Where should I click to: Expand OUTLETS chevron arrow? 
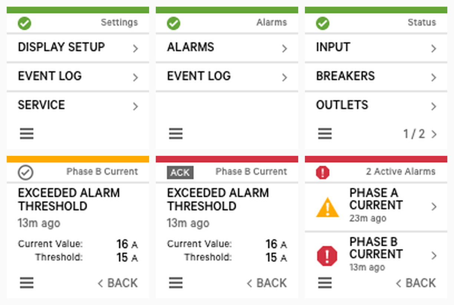[x=434, y=106]
